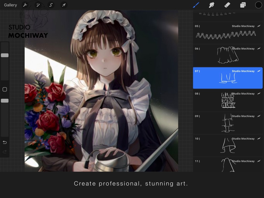Tap the stroke icon on brush 05
The height and width of the screenshot is (198, 264).
click(259, 26)
